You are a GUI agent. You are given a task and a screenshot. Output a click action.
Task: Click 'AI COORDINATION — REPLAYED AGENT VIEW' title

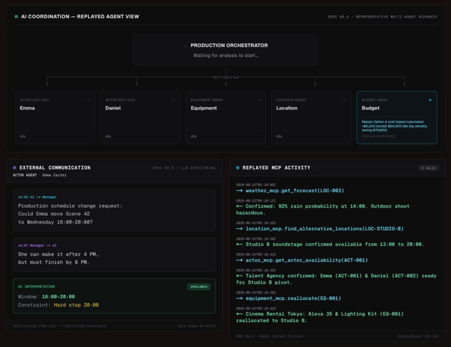[80, 17]
